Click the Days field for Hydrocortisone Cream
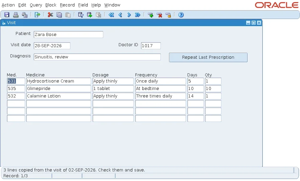 [195, 81]
